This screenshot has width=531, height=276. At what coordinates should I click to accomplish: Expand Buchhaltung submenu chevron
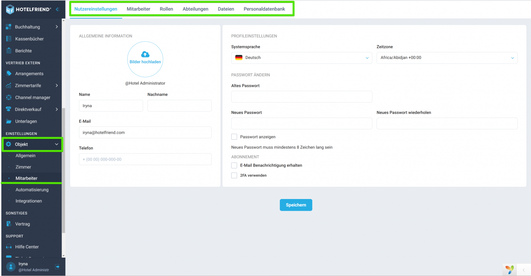[x=56, y=27]
